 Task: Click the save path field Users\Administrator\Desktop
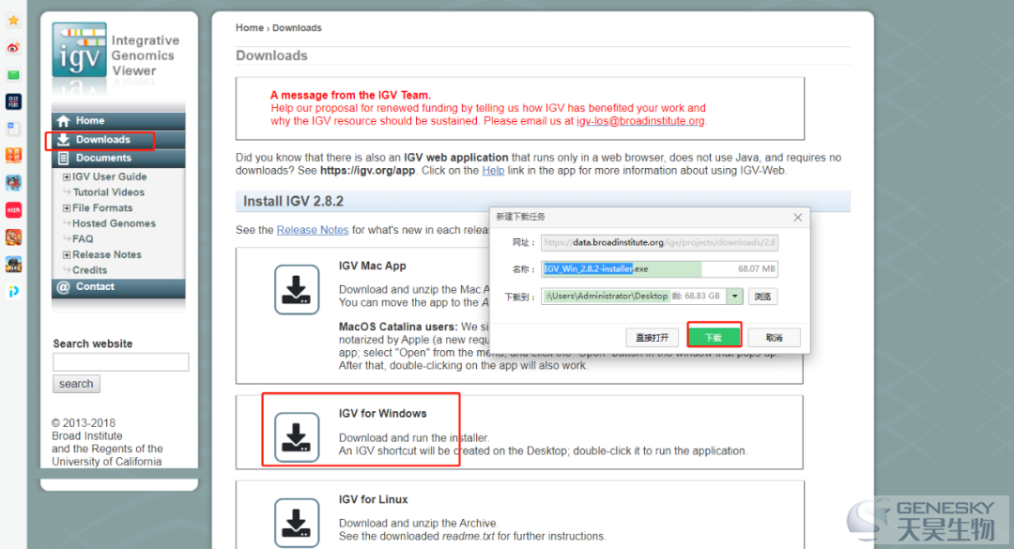pos(633,297)
